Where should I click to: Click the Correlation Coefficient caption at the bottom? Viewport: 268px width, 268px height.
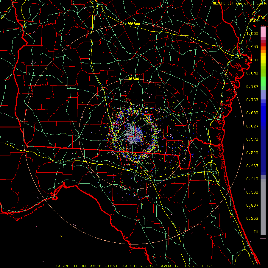click(x=135, y=266)
